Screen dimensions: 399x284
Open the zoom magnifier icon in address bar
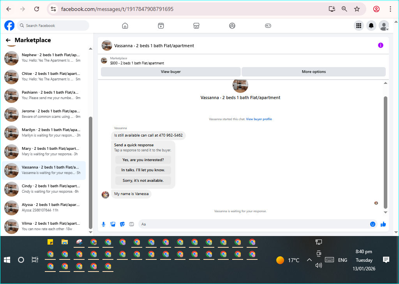tap(344, 9)
